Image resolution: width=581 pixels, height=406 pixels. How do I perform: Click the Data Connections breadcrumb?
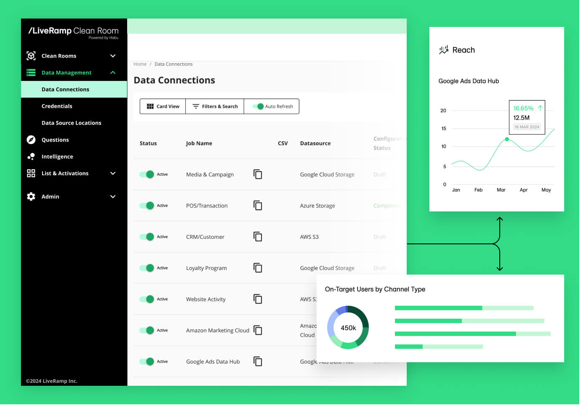173,64
